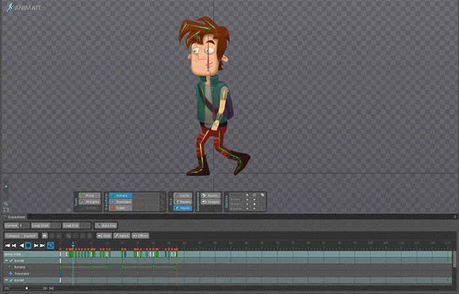Play the animation forward
Viewport: 459px width, 294px height.
[x=35, y=245]
